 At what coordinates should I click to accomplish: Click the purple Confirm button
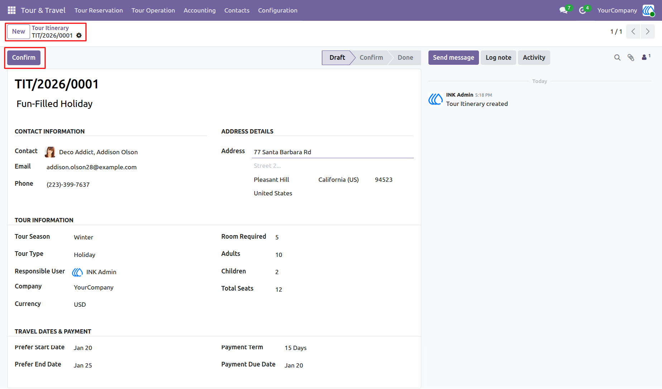pyautogui.click(x=24, y=58)
